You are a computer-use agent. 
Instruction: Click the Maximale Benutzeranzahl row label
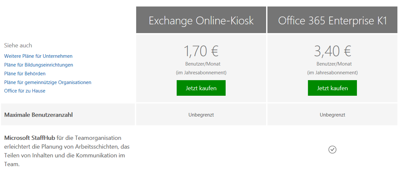click(38, 115)
